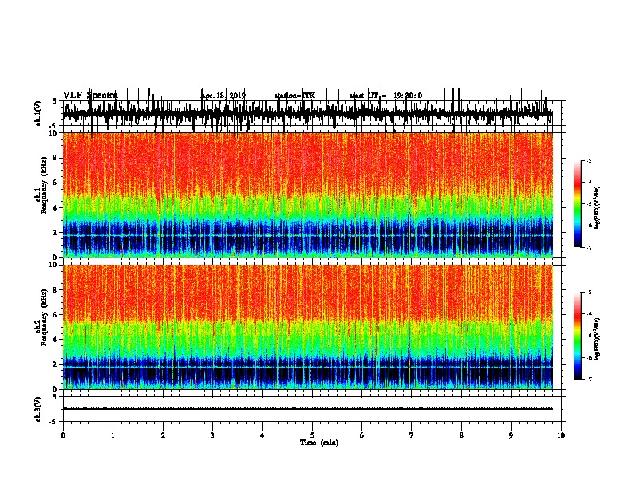Click the time axis tick label "5"
The image size is (632, 488).
312,435
